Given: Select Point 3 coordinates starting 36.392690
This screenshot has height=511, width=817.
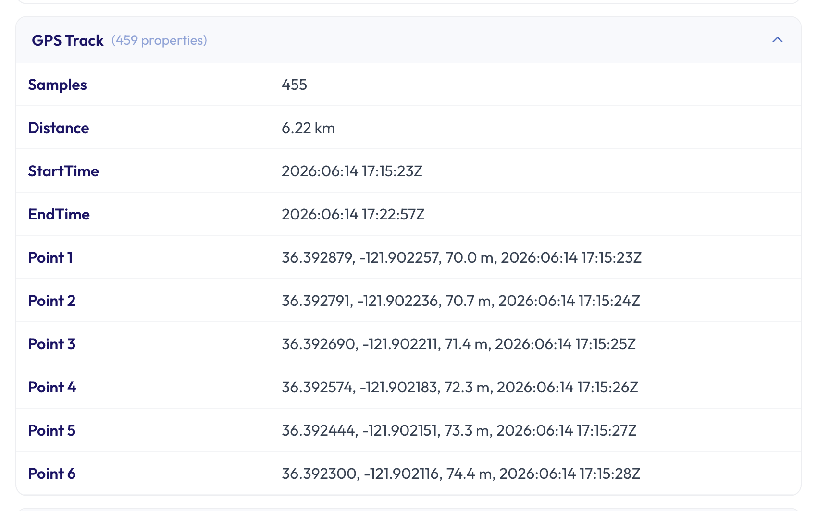Looking at the screenshot, I should (x=458, y=344).
